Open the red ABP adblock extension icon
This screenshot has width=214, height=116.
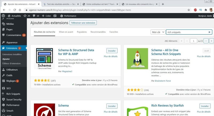[195, 10]
